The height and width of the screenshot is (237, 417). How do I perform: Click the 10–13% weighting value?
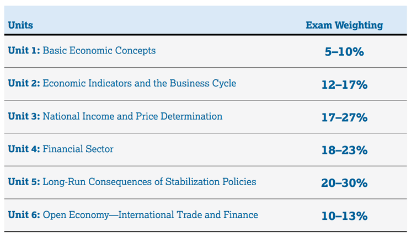[344, 216]
